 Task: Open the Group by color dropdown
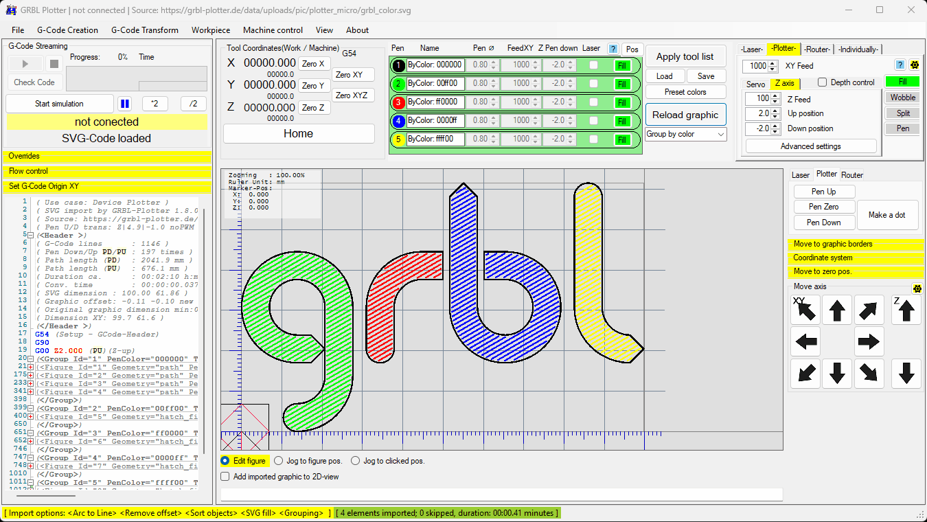(x=685, y=134)
